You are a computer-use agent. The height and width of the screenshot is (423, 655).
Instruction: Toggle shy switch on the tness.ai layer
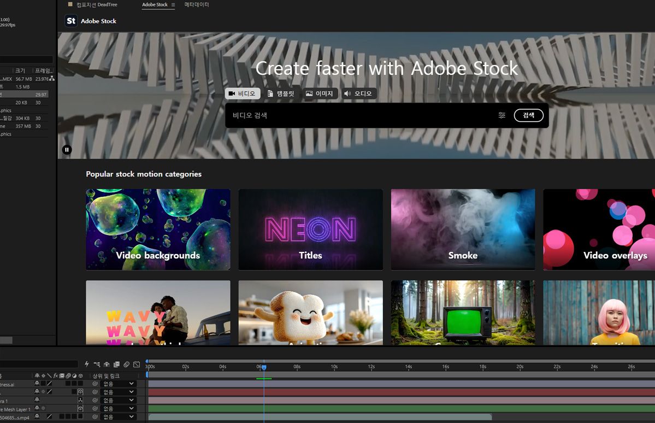coord(37,383)
